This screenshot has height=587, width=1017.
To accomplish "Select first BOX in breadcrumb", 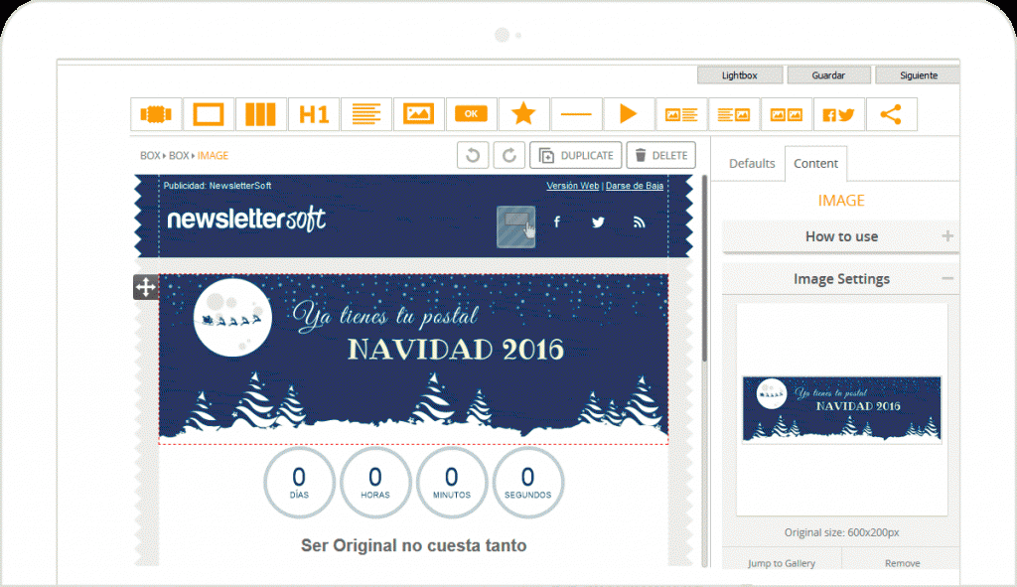I will tap(150, 156).
